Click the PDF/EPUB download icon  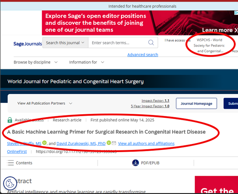click(135, 163)
